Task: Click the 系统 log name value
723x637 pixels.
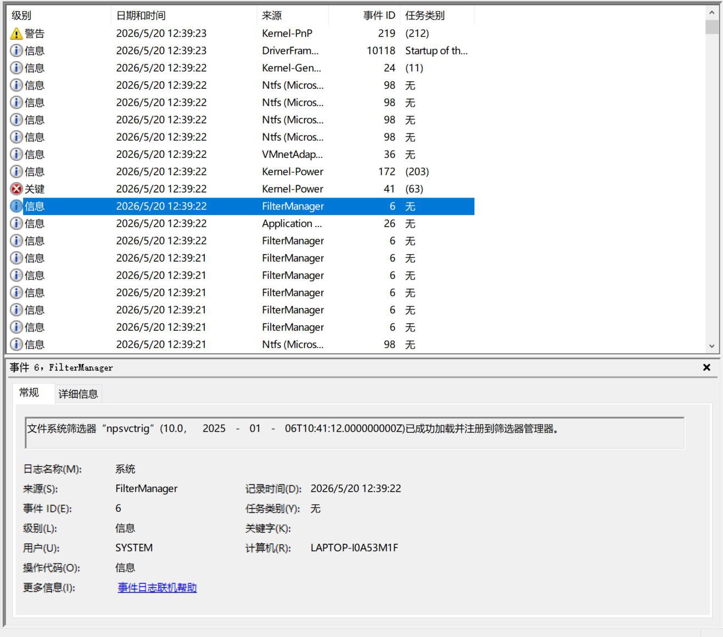Action: [x=125, y=469]
